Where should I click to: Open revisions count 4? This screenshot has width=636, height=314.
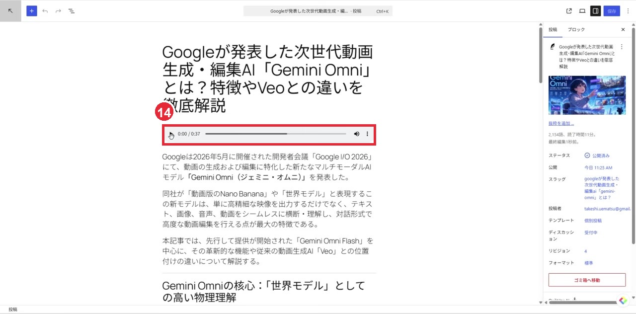coord(585,251)
